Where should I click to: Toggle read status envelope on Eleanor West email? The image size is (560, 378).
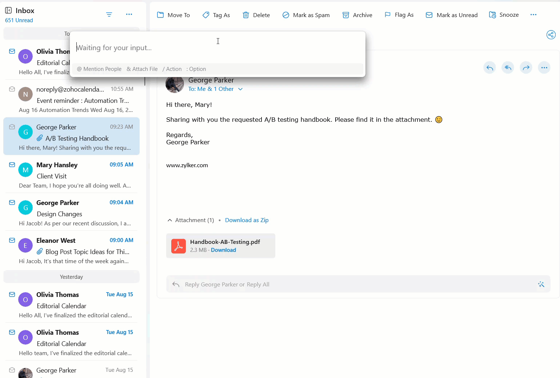(12, 240)
